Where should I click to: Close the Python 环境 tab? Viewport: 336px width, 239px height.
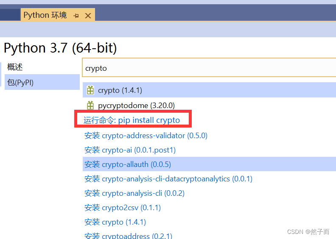[x=88, y=16]
